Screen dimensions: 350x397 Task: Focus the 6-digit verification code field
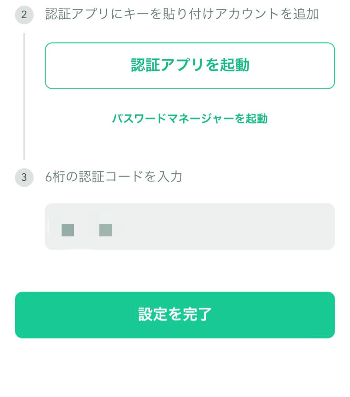pyautogui.click(x=190, y=226)
